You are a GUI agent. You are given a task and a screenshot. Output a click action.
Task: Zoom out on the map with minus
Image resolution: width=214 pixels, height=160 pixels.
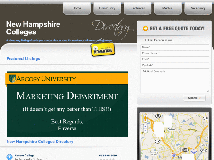tap(145, 131)
